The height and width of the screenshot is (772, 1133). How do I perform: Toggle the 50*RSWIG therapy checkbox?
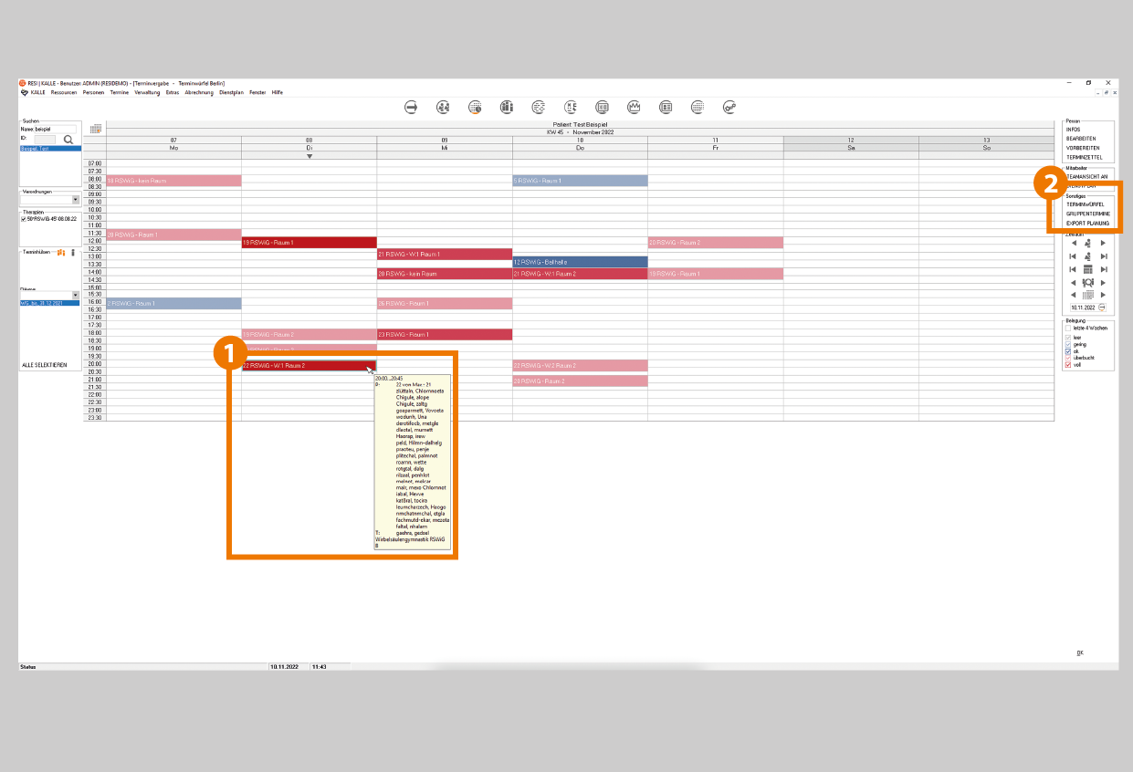[24, 220]
